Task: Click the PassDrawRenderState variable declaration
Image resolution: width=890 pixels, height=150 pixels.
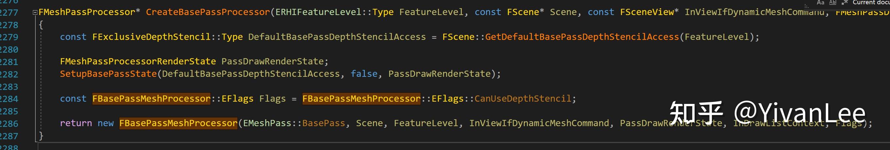Action: pos(273,61)
